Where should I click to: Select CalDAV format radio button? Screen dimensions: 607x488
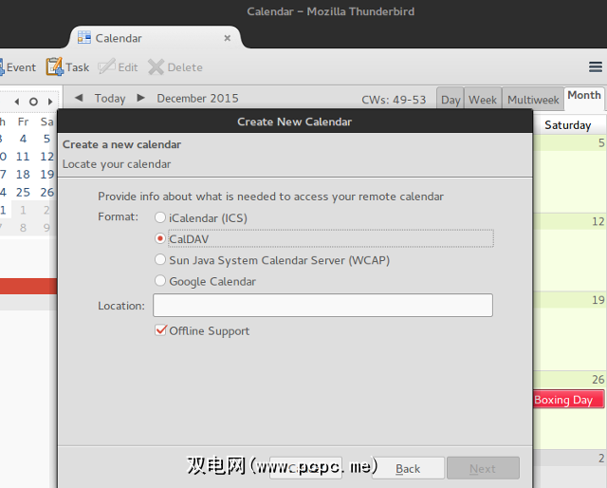[x=160, y=238]
